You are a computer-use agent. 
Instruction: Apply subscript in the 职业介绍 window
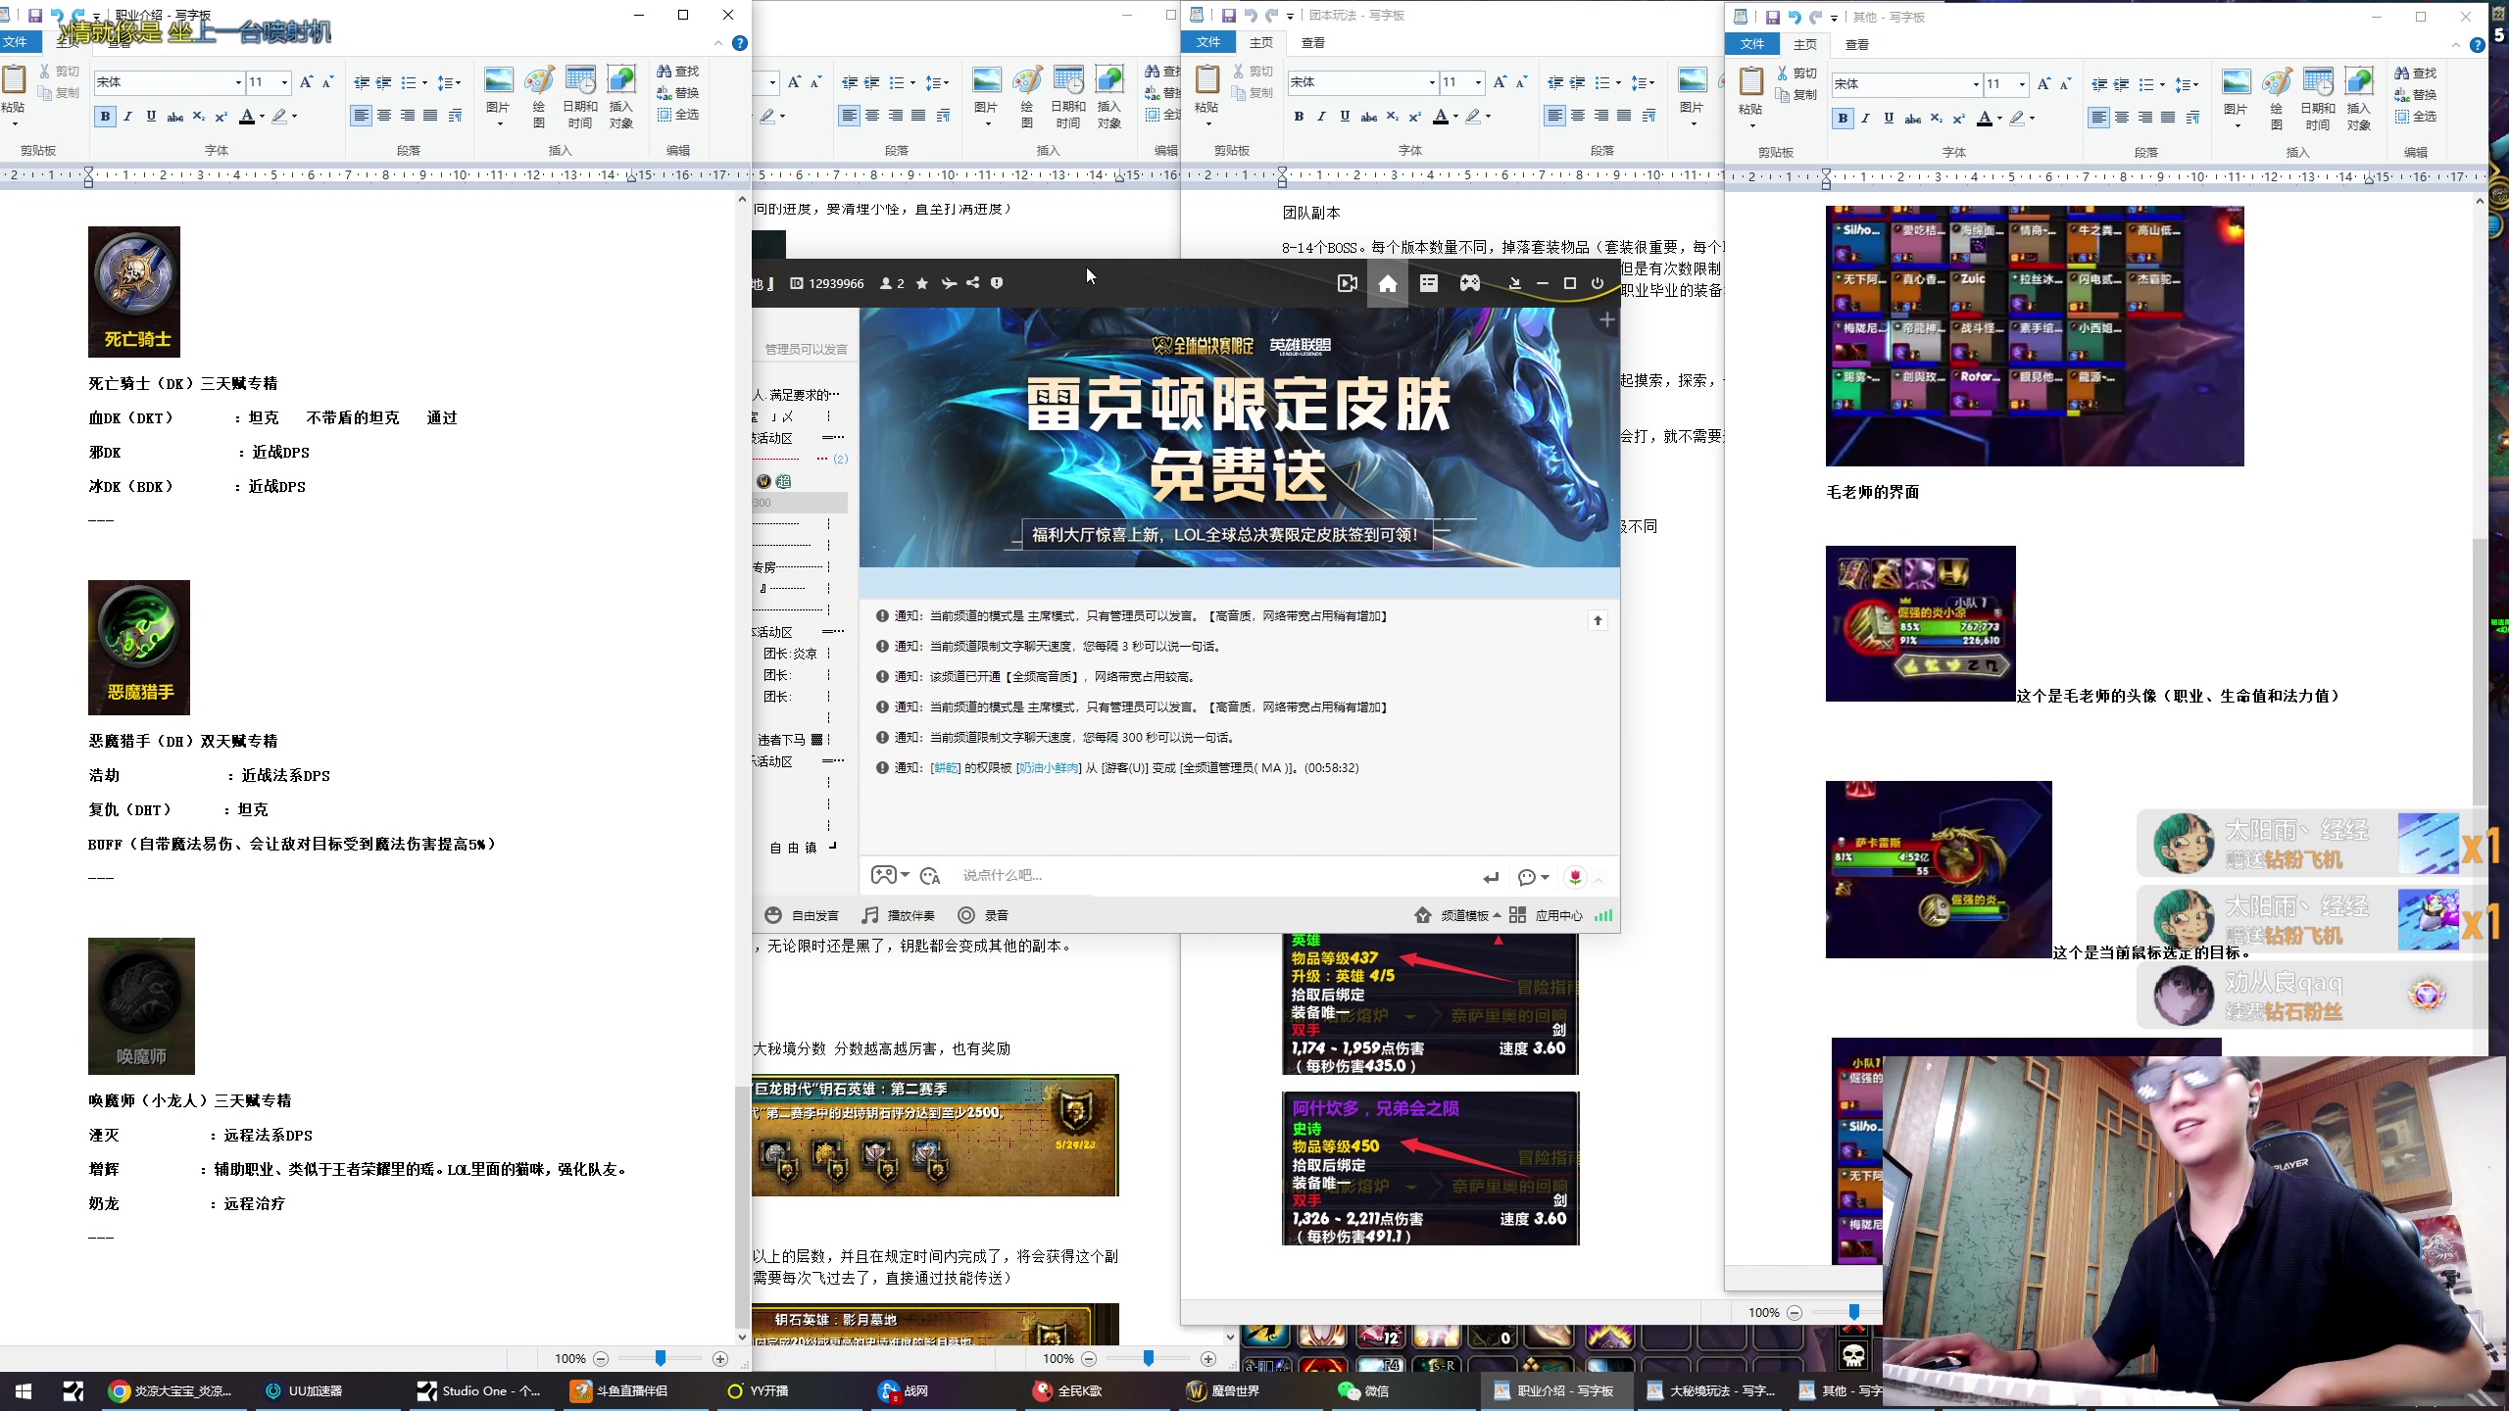[x=199, y=117]
